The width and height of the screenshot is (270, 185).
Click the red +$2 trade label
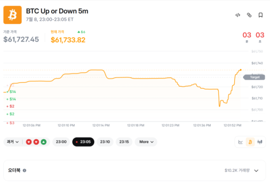coord(10,106)
